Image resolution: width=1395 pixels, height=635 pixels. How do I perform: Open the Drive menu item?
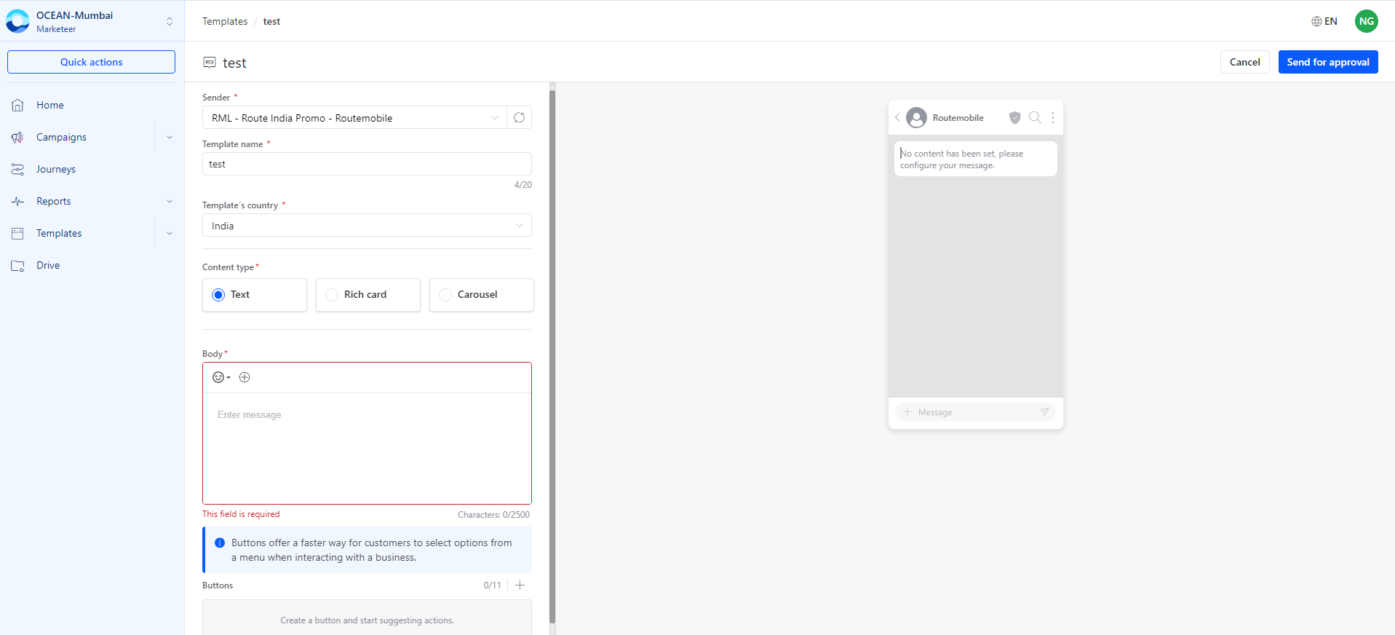pos(48,265)
